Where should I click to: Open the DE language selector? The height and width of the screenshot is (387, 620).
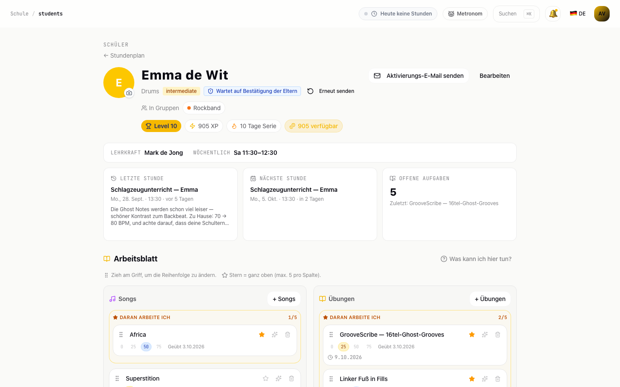578,14
